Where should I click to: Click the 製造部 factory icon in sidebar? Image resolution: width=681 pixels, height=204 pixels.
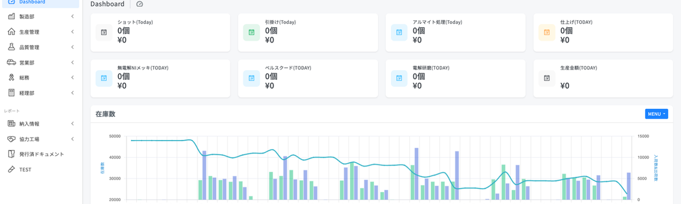click(x=11, y=16)
